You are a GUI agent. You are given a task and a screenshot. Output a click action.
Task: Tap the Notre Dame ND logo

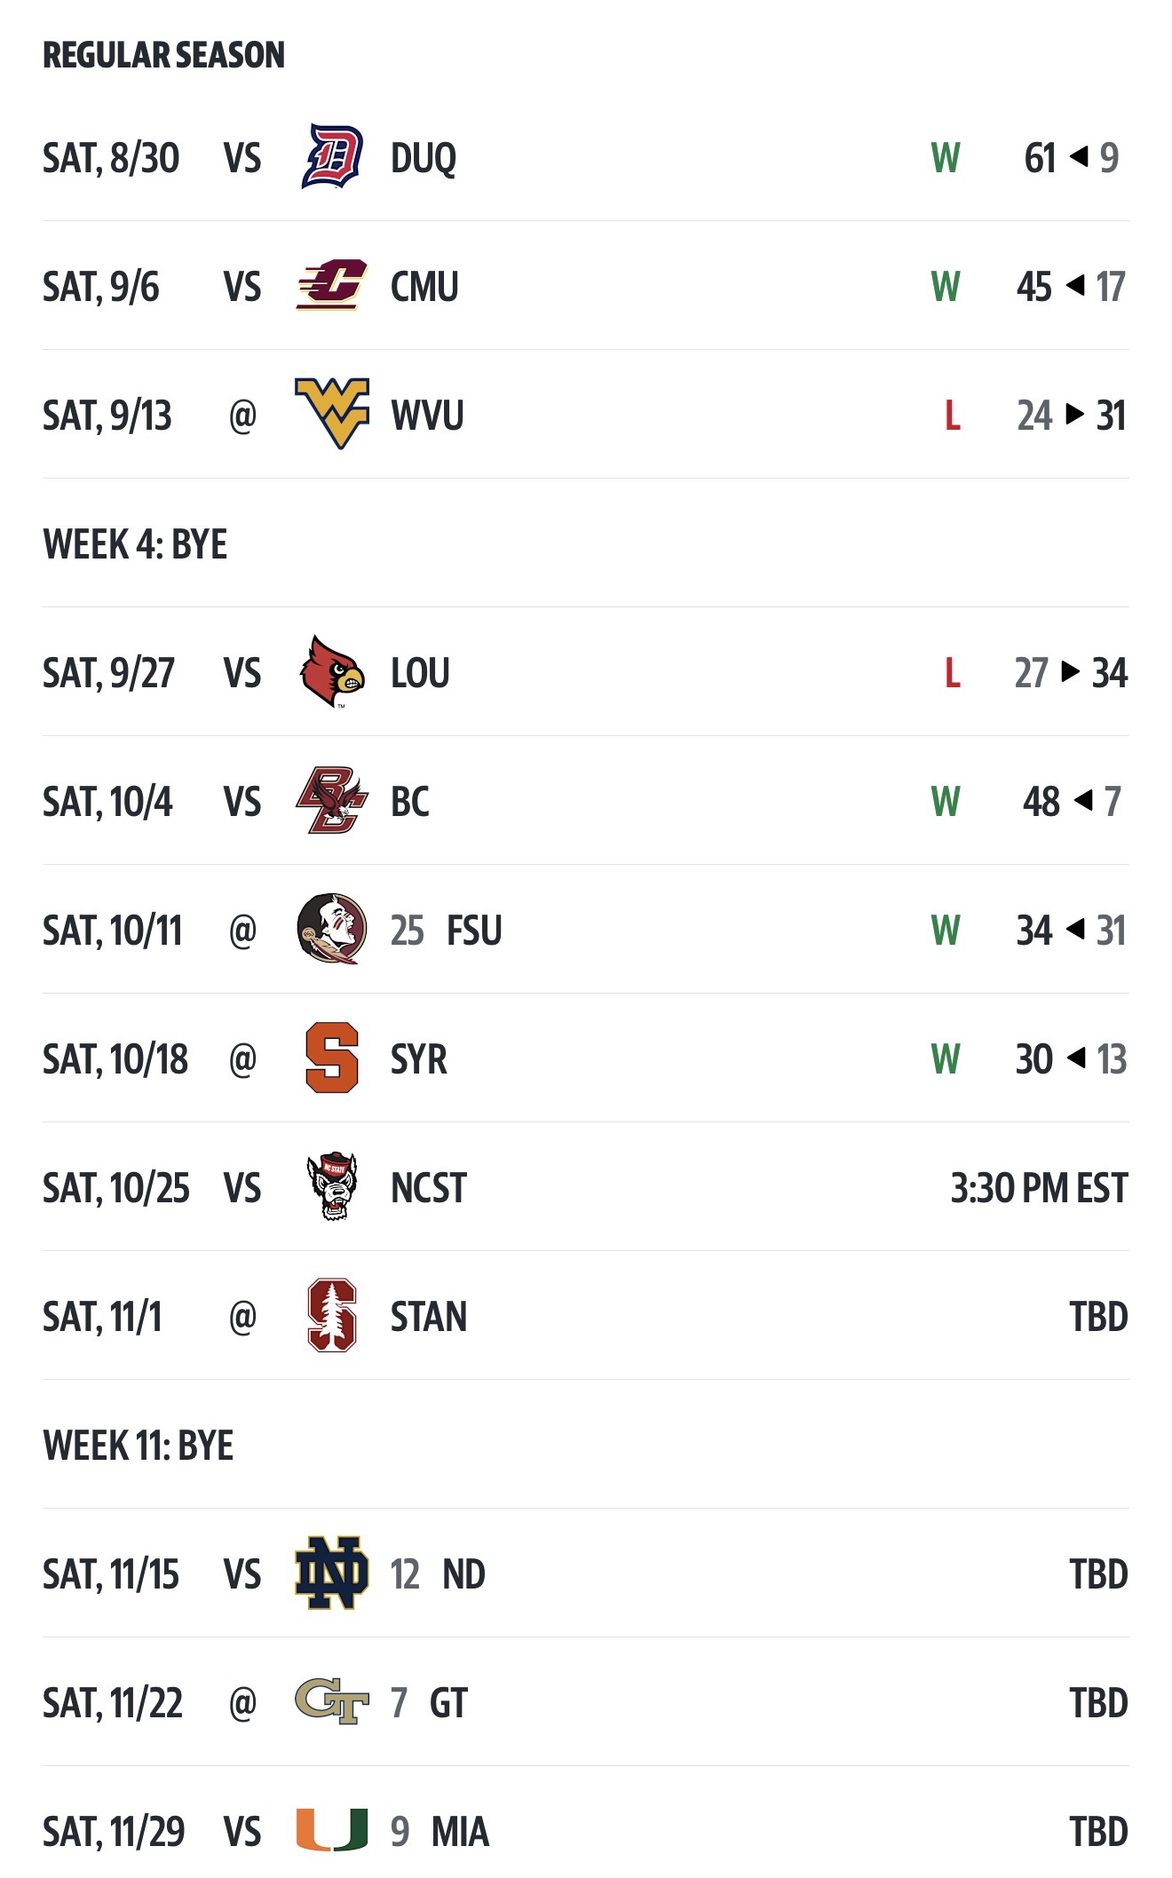point(331,1573)
